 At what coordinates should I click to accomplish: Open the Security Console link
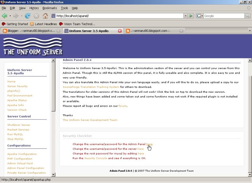[96, 158]
